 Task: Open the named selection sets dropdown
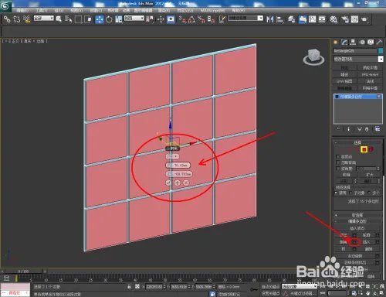tap(245, 18)
